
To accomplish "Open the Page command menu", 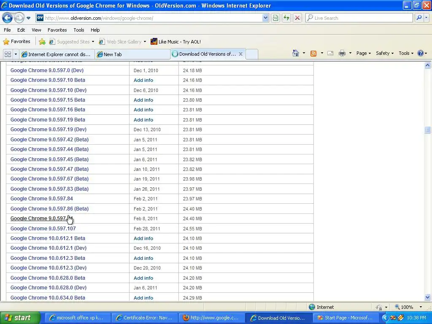I will click(363, 53).
